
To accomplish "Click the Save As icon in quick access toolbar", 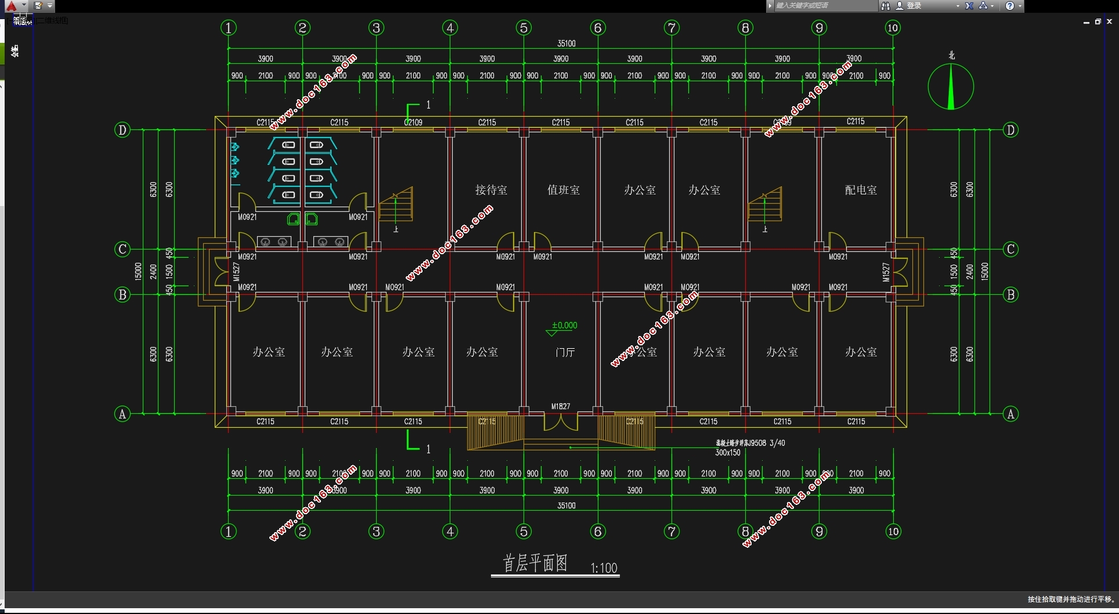I will 38,6.
